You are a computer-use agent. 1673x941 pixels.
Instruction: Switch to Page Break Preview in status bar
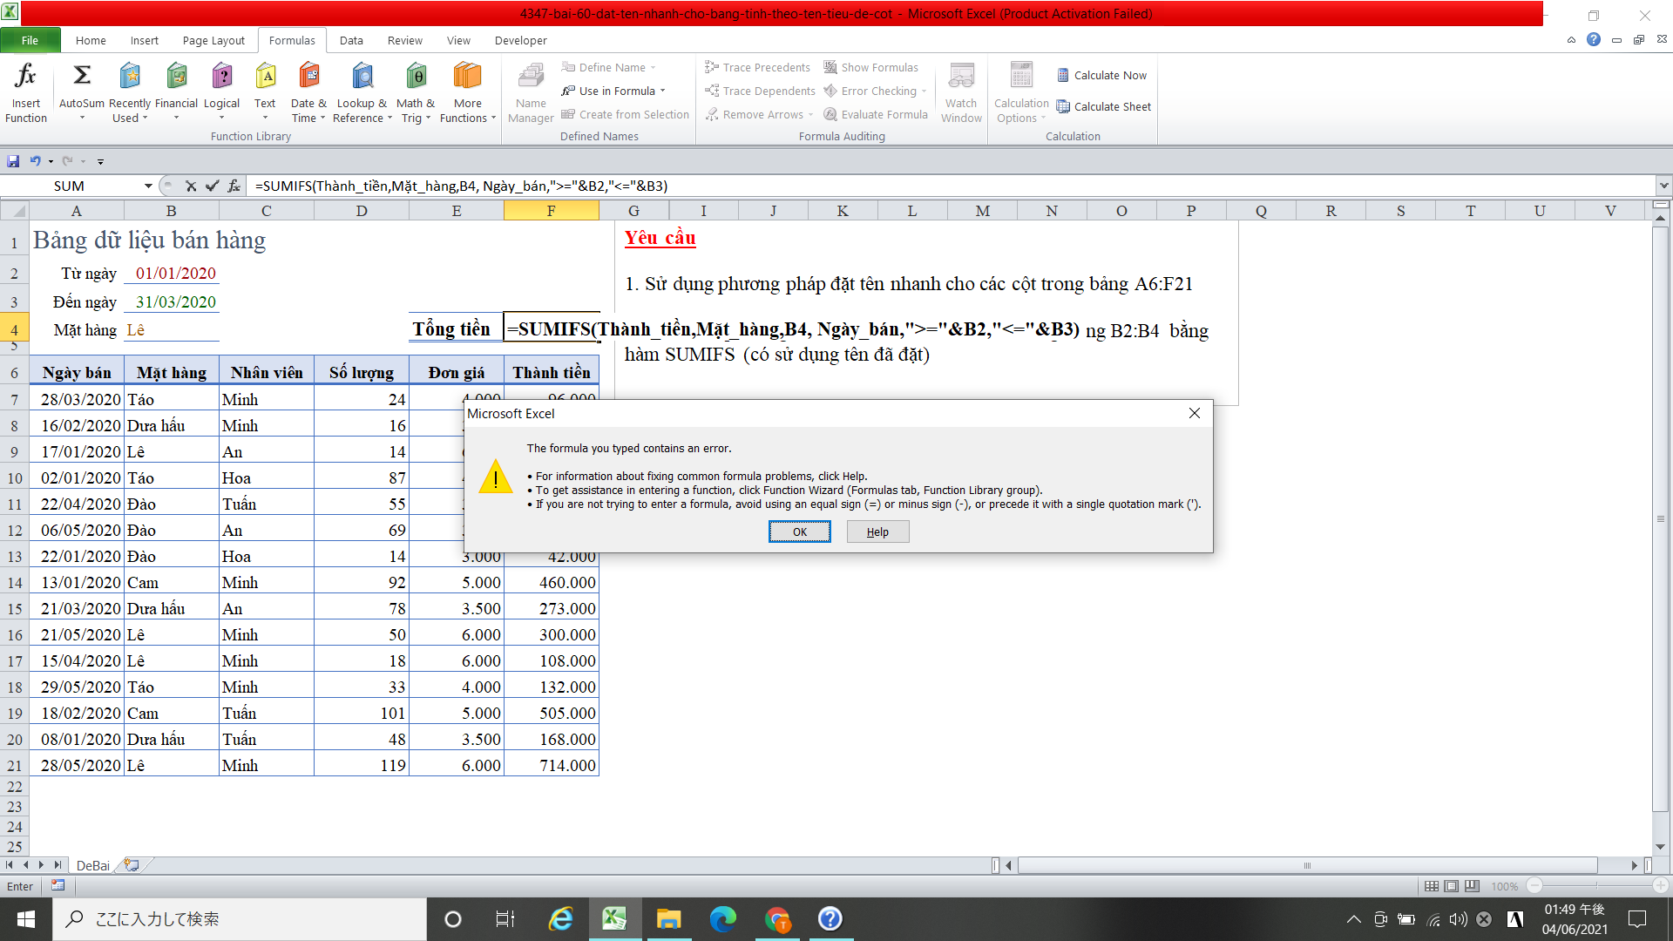[1472, 886]
